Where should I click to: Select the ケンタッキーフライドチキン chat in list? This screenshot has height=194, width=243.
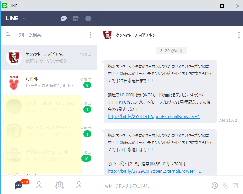pos(49,57)
